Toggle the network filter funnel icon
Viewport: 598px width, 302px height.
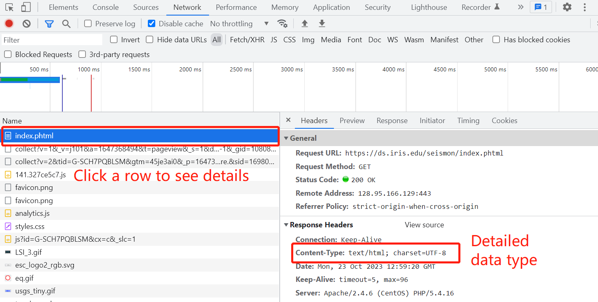49,24
